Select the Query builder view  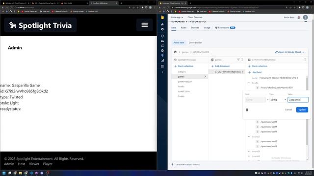[195, 43]
